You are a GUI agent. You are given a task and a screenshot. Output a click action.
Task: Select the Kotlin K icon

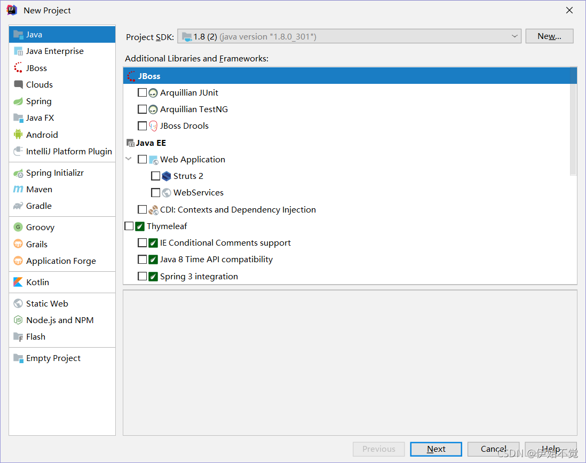click(18, 282)
